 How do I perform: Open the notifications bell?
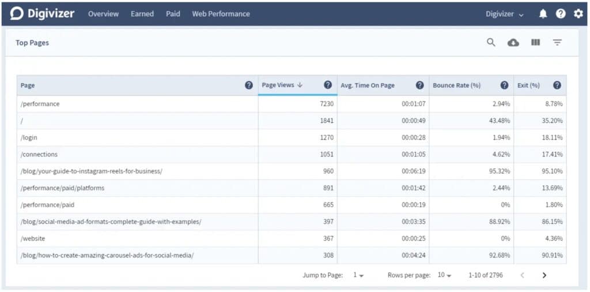(x=543, y=14)
